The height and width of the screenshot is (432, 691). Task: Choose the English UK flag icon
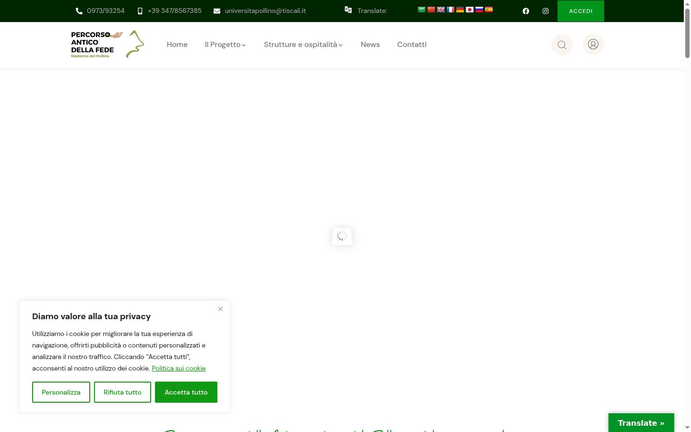click(441, 10)
